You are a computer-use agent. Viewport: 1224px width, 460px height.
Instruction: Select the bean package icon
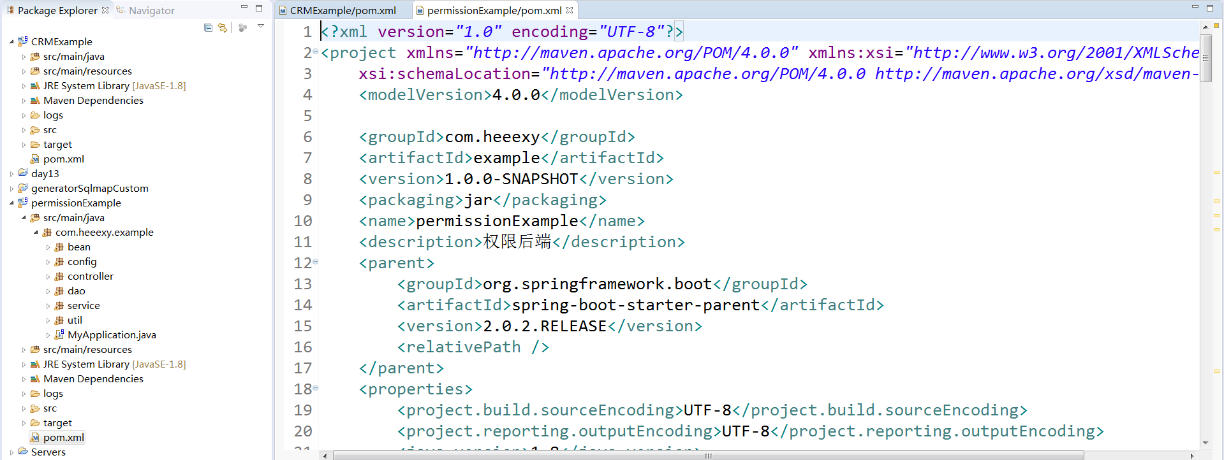59,247
